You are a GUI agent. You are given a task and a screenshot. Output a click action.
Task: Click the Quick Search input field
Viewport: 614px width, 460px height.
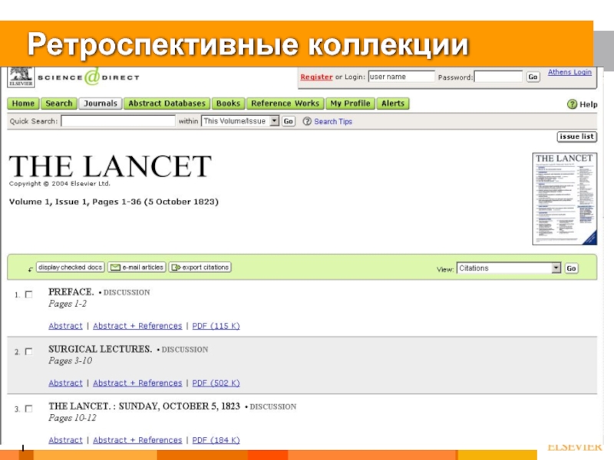coord(118,121)
